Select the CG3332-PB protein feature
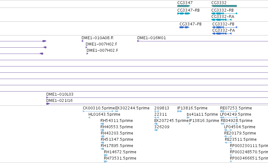268x163 pixels. 225,27
